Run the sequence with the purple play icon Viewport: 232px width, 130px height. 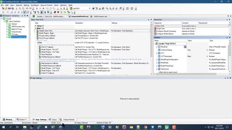point(37,8)
